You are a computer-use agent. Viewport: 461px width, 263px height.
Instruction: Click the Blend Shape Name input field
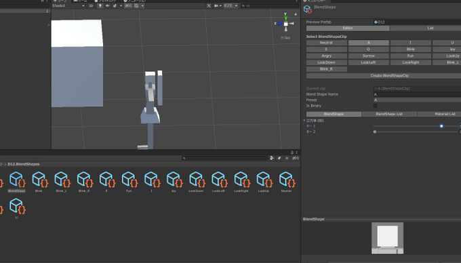point(417,94)
